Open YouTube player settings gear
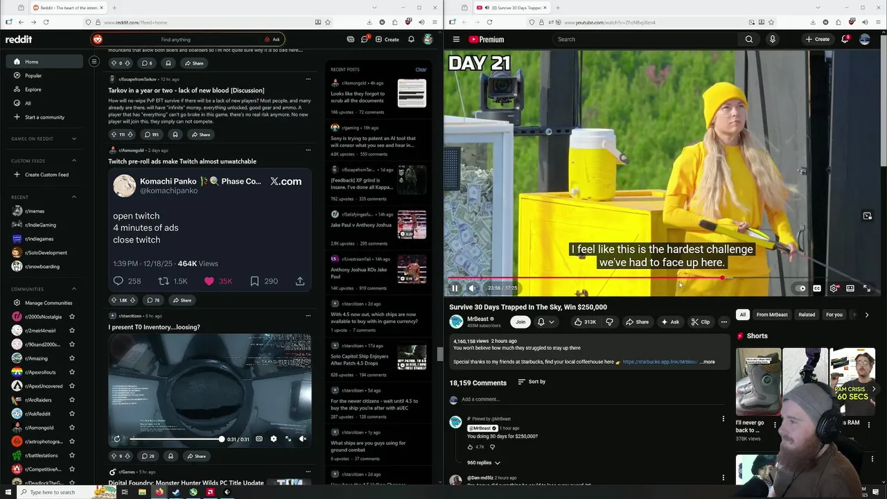 834,288
